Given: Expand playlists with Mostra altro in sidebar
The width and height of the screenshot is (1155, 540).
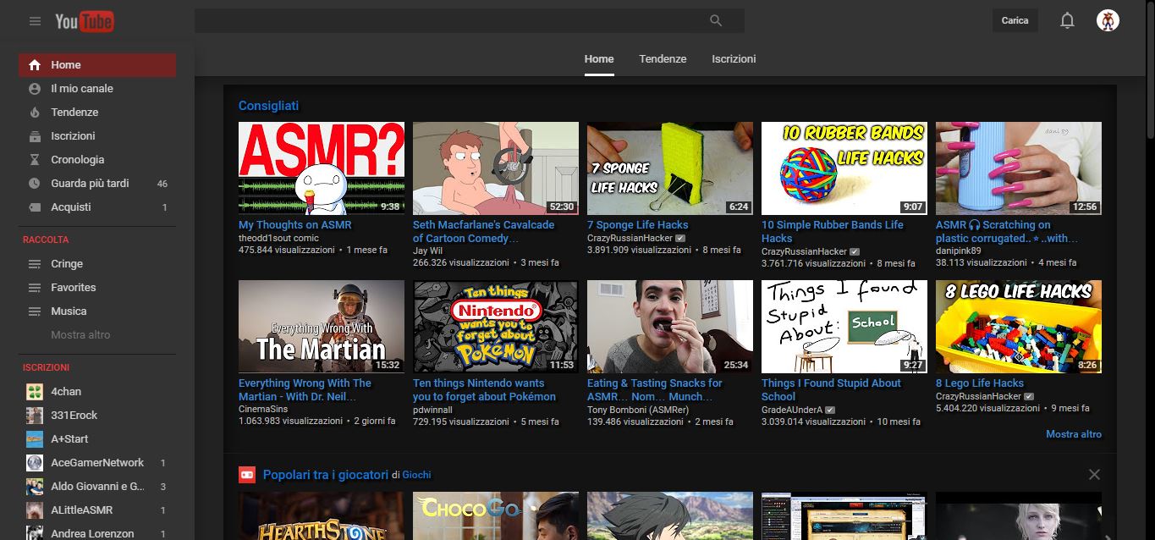Looking at the screenshot, I should [x=80, y=335].
